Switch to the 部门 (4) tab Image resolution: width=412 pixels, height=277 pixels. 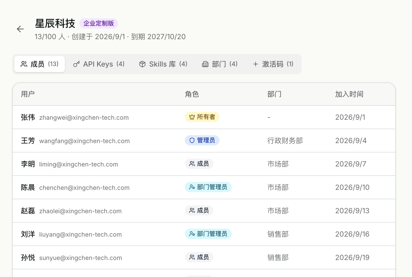(219, 64)
